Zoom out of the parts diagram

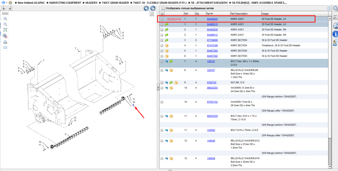click(x=5, y=24)
